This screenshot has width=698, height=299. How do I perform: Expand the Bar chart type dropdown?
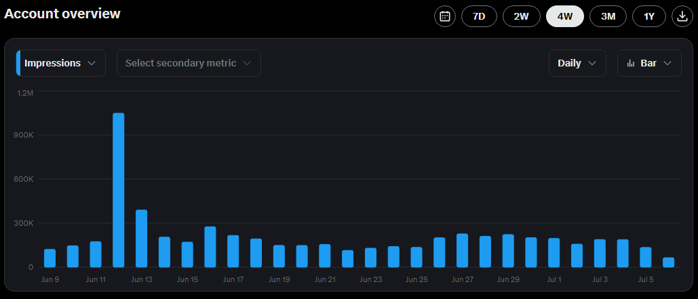[649, 63]
